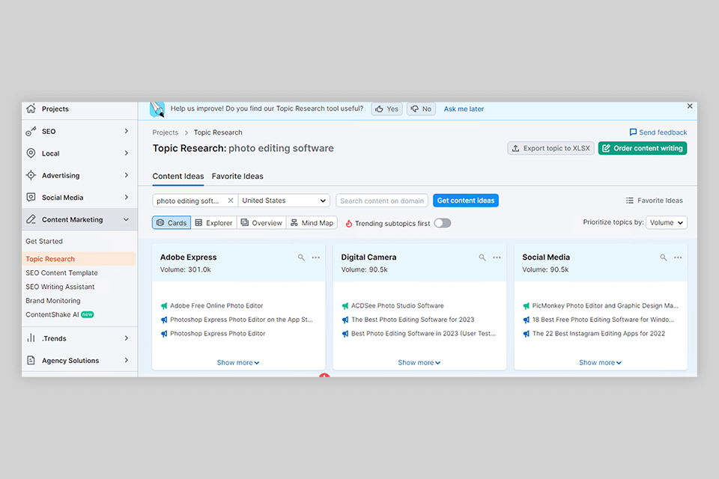
Task: Answer Yes to the feedback banner
Action: coord(386,109)
